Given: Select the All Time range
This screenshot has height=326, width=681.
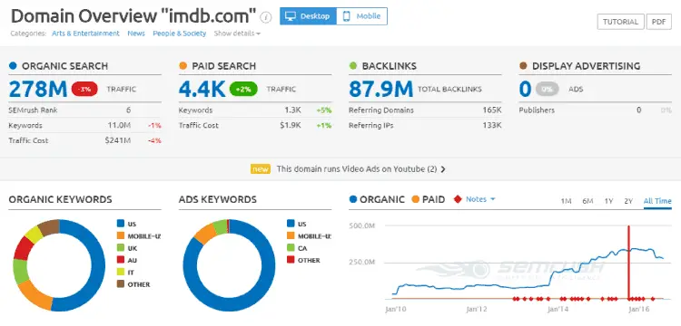Looking at the screenshot, I should pos(657,201).
